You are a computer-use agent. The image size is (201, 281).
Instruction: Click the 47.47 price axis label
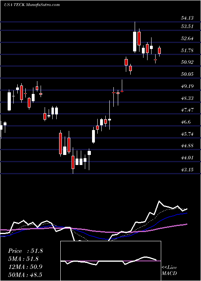(x=187, y=110)
